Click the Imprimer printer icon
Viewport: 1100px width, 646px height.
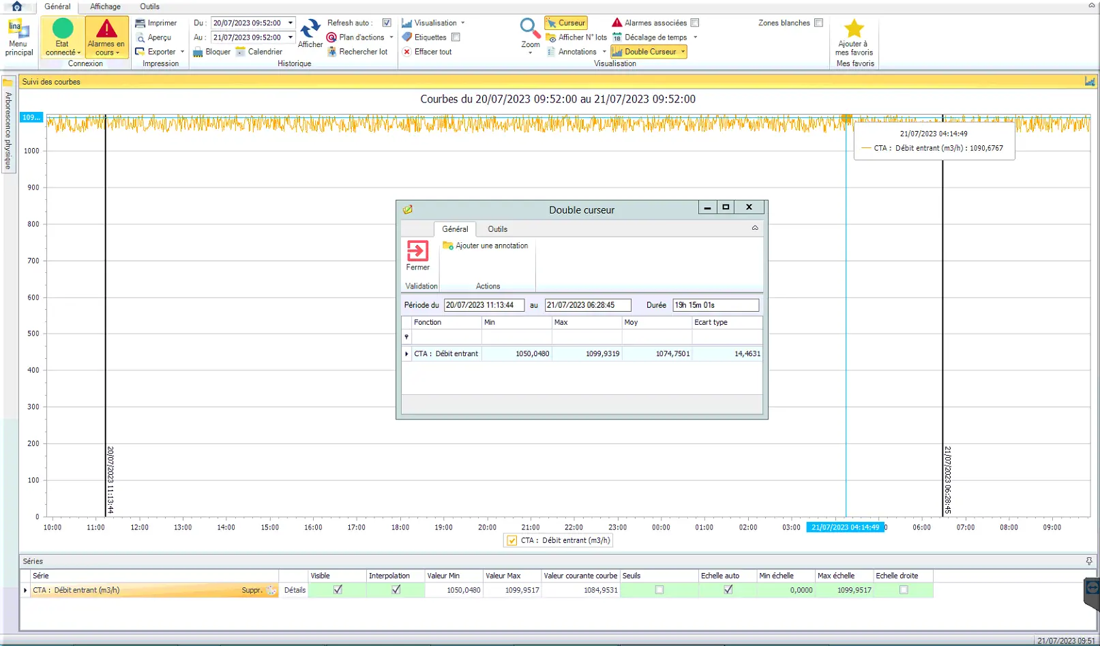140,23
